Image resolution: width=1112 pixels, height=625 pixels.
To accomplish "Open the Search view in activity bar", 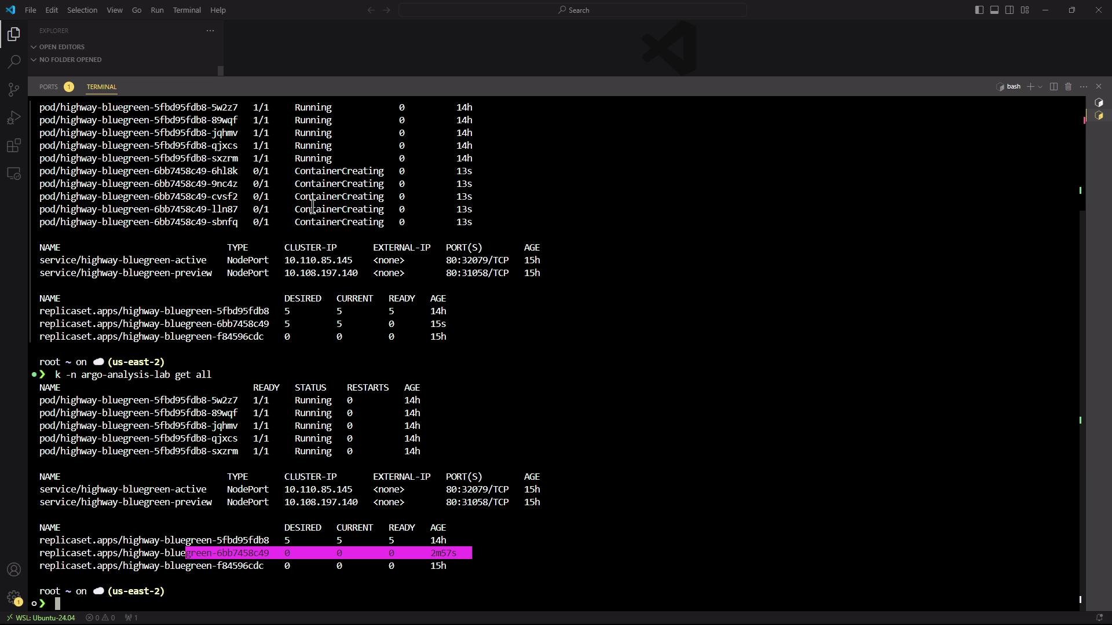I will (x=14, y=61).
